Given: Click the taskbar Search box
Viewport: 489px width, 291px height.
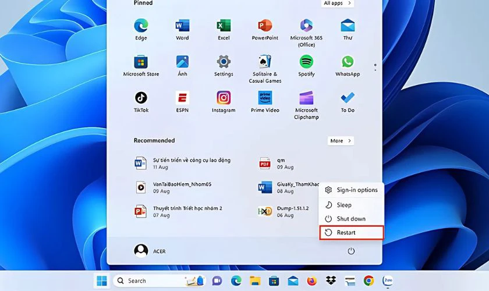Looking at the screenshot, I should click(x=160, y=281).
